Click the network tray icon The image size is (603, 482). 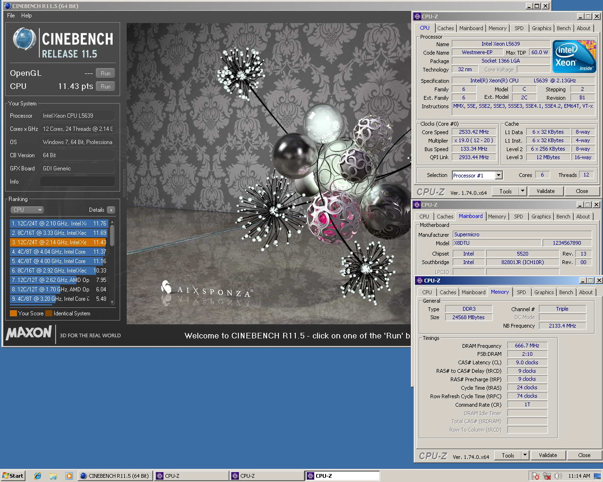(x=547, y=476)
